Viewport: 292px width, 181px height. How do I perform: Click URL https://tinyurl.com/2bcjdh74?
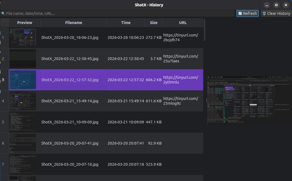181,38
